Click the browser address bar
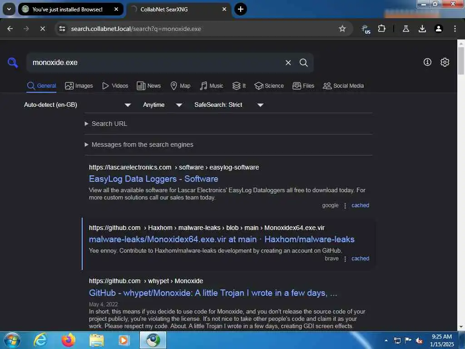This screenshot has height=349, width=465. pos(202,29)
